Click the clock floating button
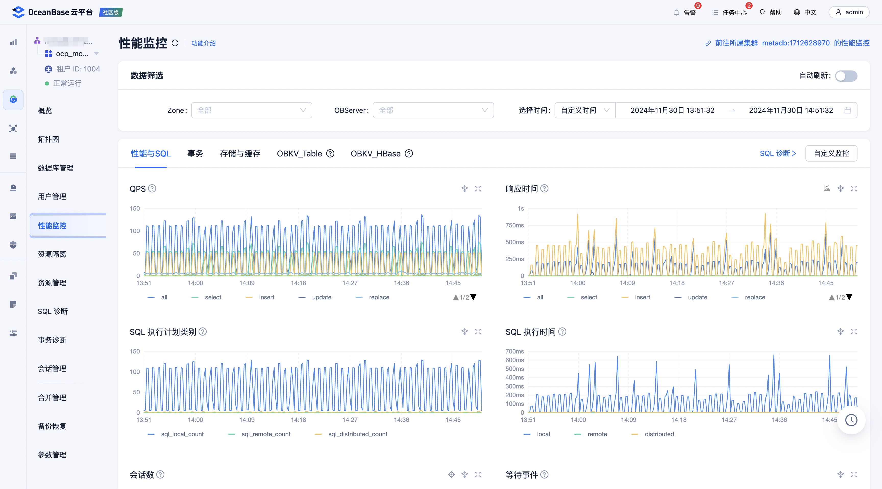Viewport: 882px width, 489px height. click(x=851, y=420)
